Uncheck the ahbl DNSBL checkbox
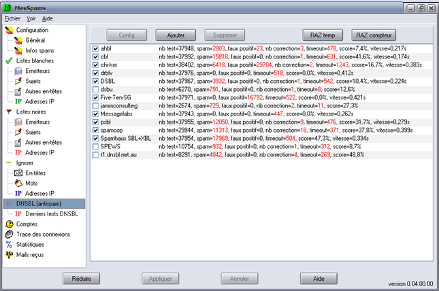 95,48
